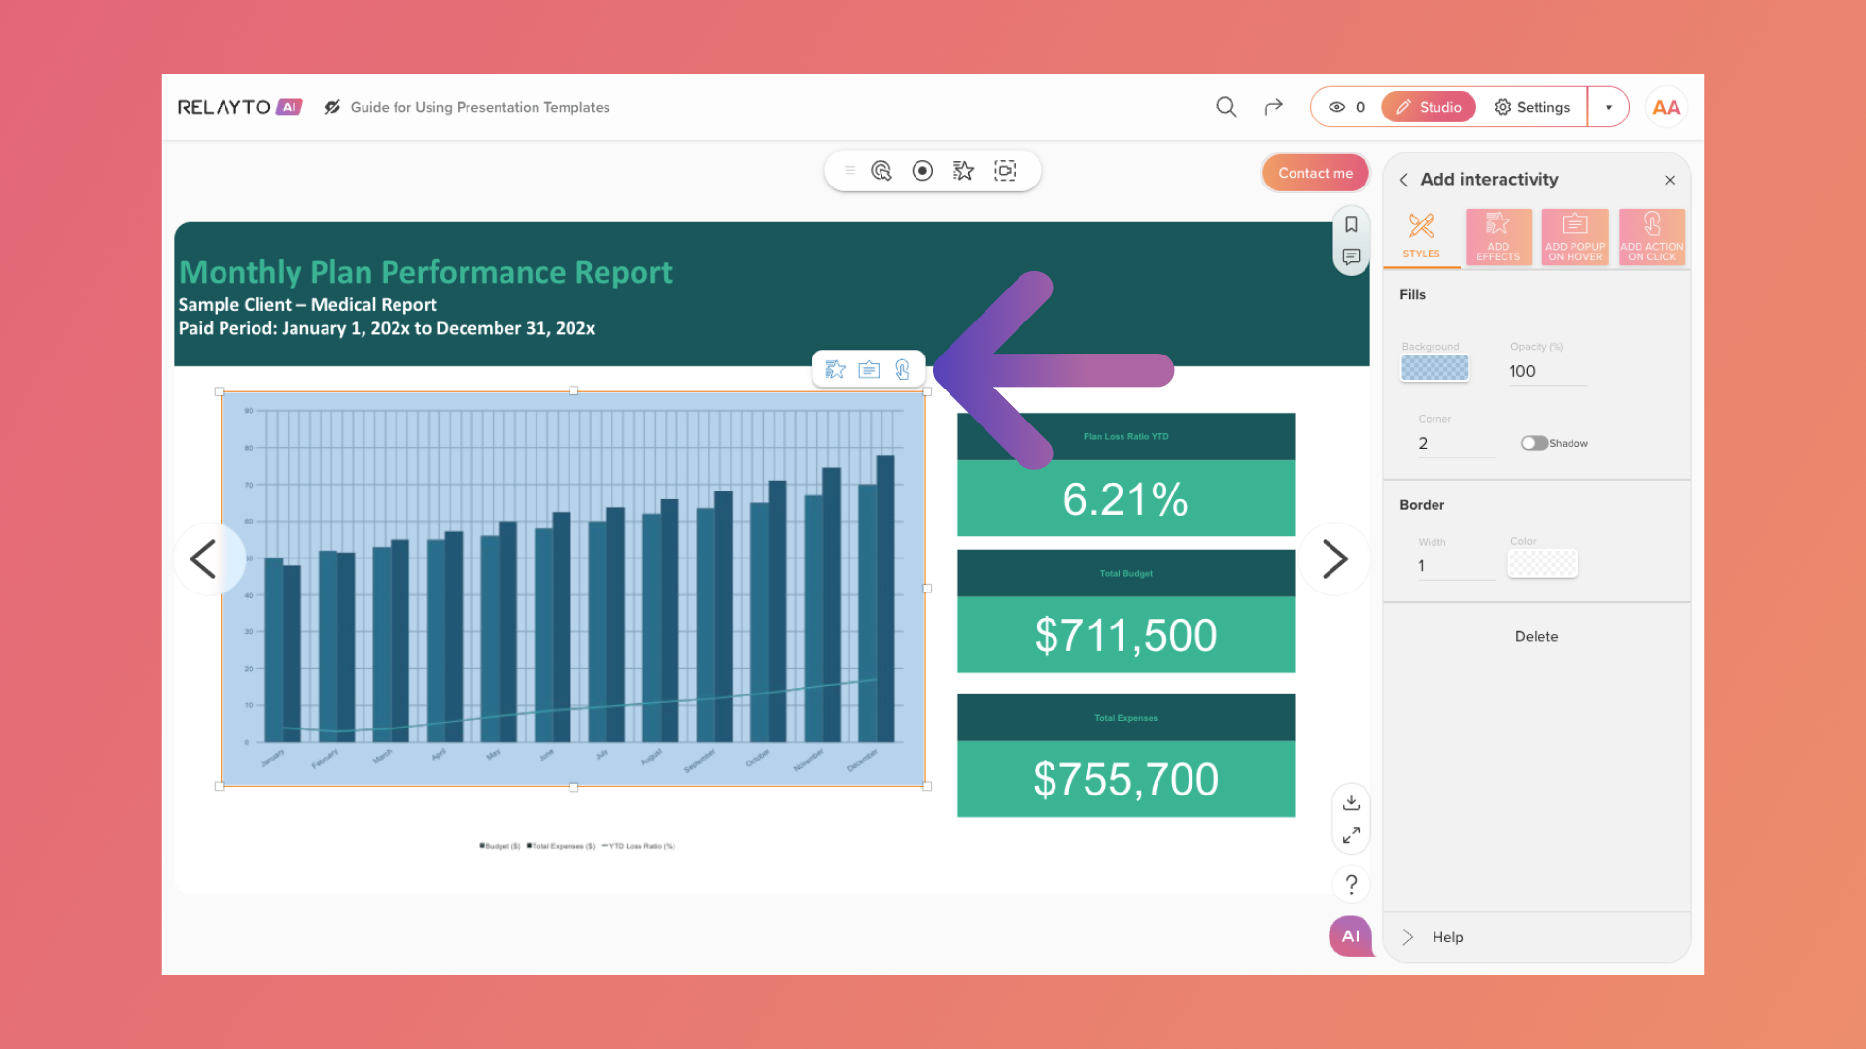Screen dimensions: 1866x1049
Task: Click the Opacity input field
Action: coord(1545,371)
